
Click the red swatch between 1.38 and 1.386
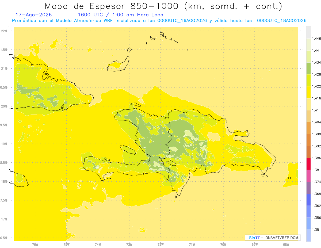[308, 164]
